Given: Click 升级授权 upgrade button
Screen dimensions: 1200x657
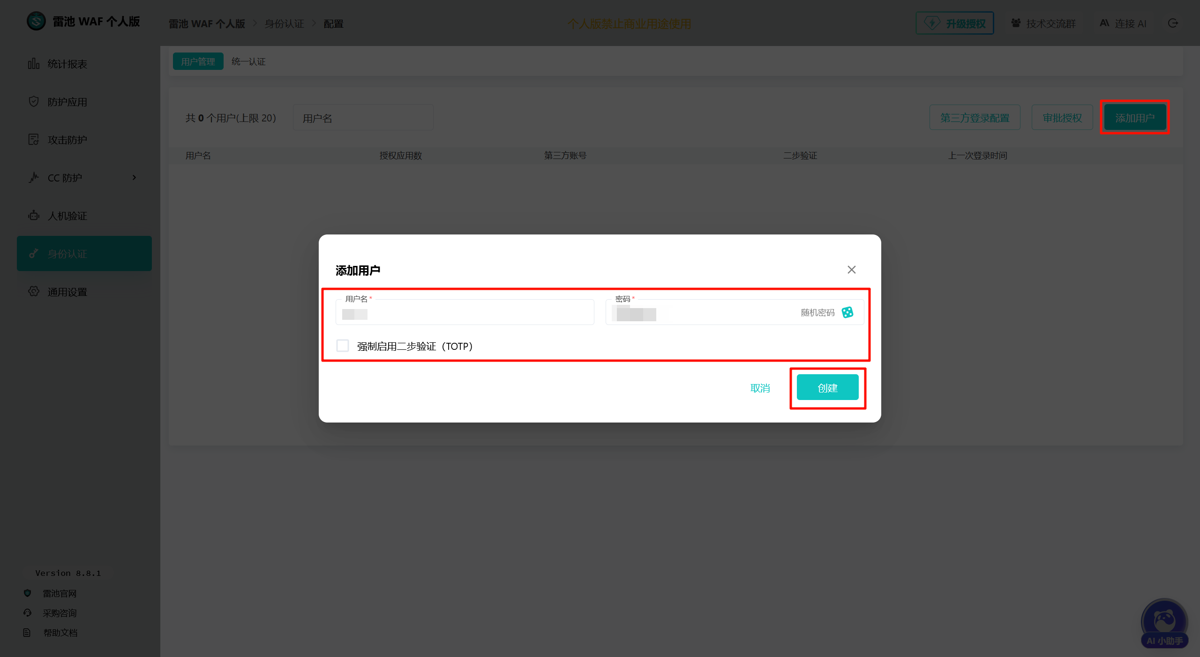Looking at the screenshot, I should pos(954,23).
